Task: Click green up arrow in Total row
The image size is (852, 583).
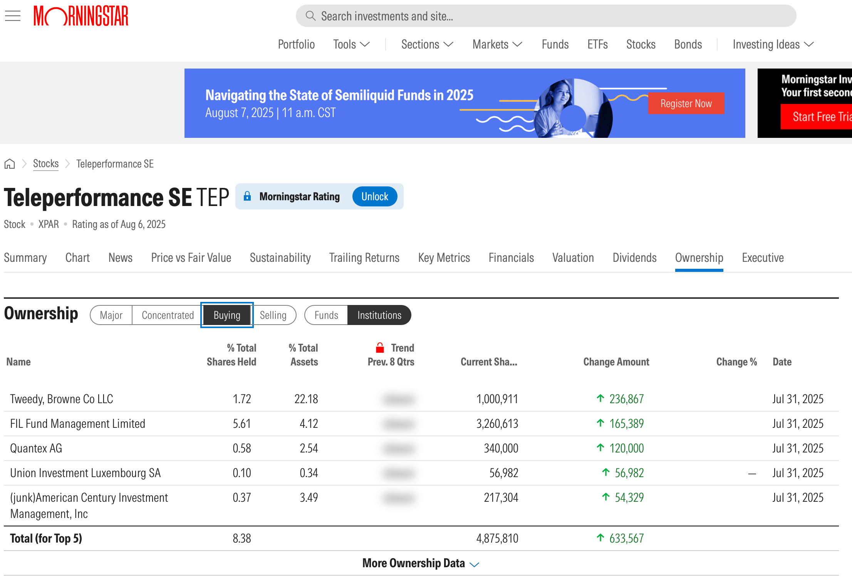Action: 600,538
